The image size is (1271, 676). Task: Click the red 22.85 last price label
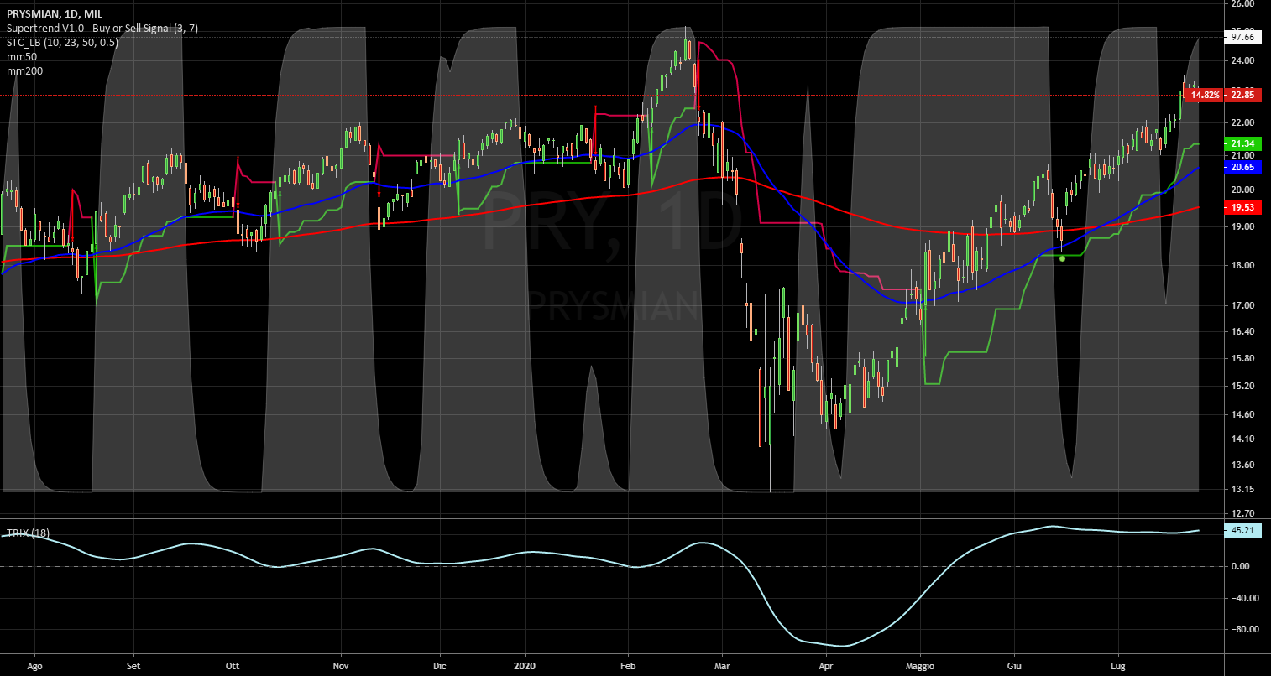[1243, 95]
